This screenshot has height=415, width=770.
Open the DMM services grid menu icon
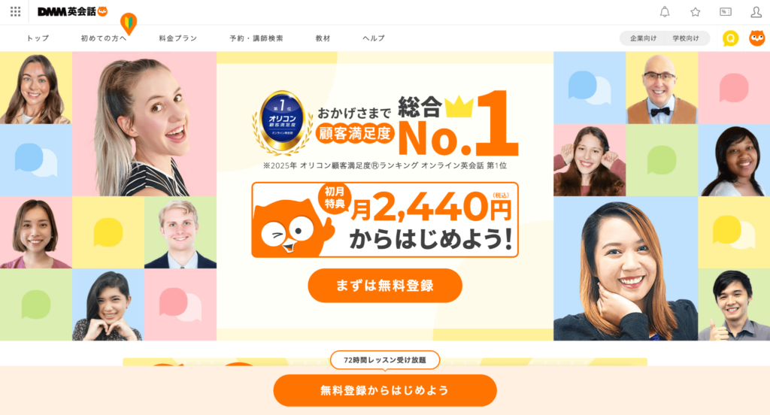coord(15,11)
